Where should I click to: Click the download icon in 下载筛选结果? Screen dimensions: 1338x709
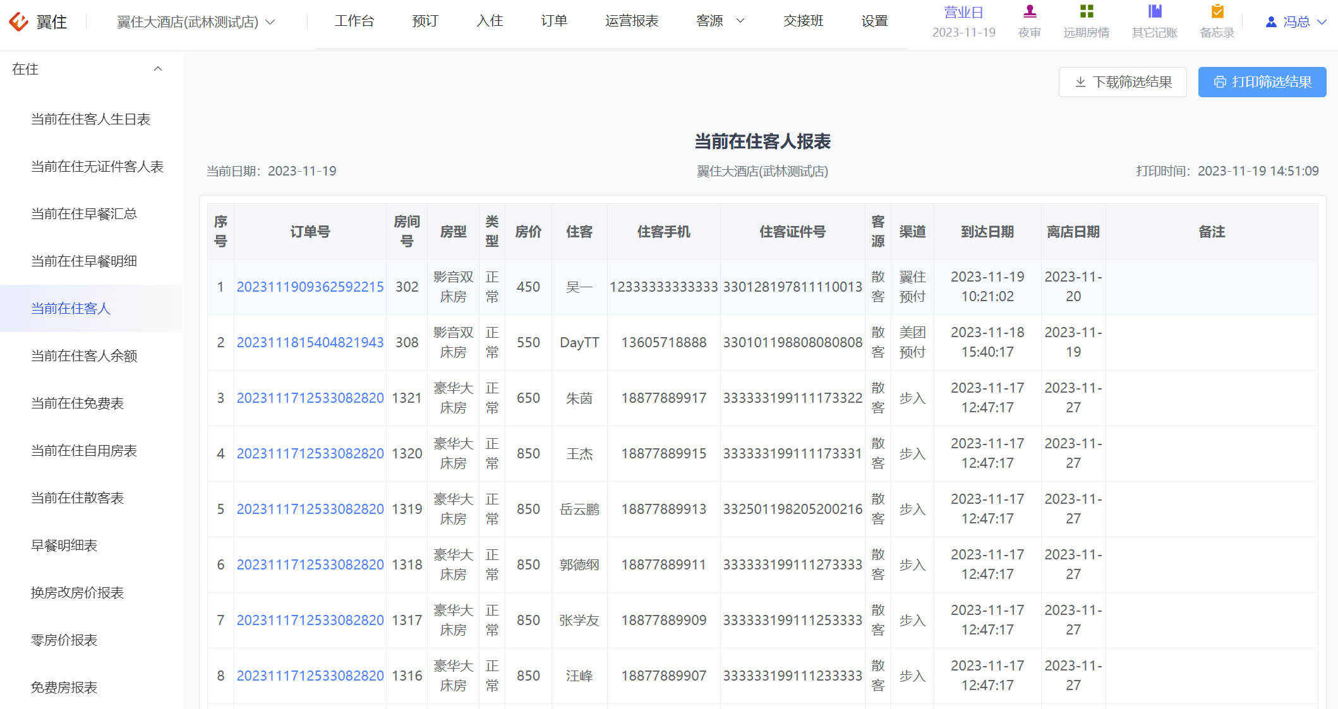click(x=1080, y=82)
